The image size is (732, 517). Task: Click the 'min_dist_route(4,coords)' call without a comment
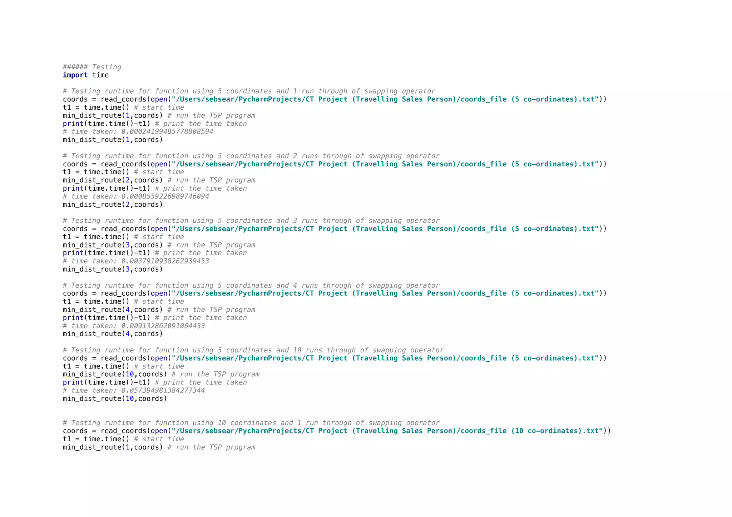pos(113,334)
